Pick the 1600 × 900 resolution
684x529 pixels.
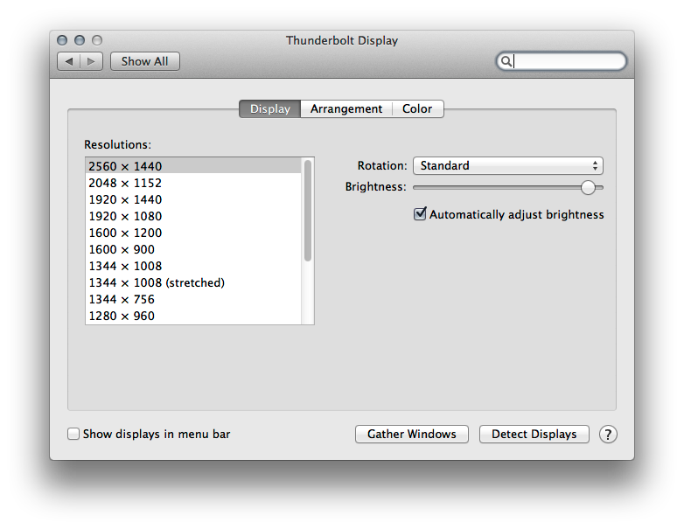coord(193,249)
